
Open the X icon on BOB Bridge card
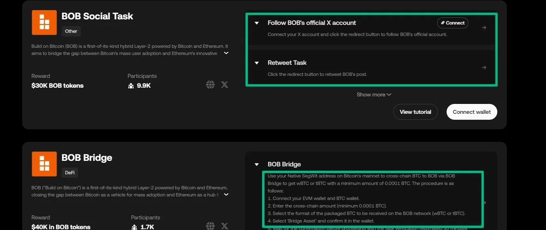pyautogui.click(x=224, y=226)
